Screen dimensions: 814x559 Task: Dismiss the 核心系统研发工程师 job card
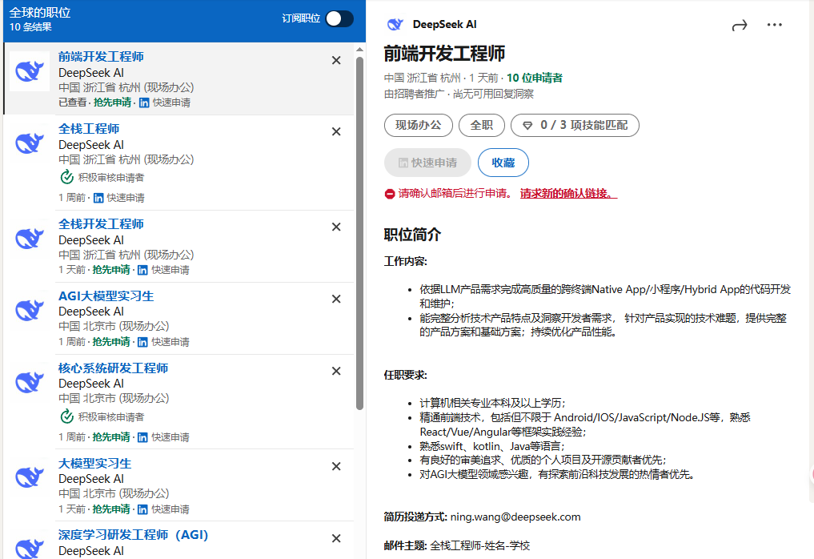pos(336,371)
